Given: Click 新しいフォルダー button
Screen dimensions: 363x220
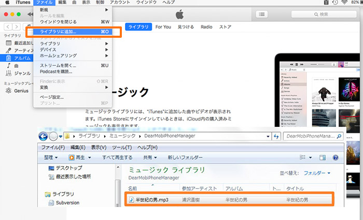Looking at the screenshot, I should [x=185, y=157].
